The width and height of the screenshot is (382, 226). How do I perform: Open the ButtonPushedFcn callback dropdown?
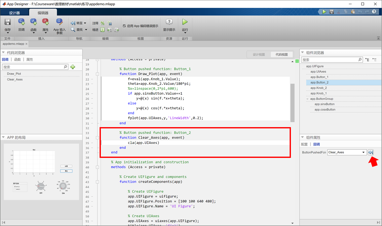click(x=364, y=152)
